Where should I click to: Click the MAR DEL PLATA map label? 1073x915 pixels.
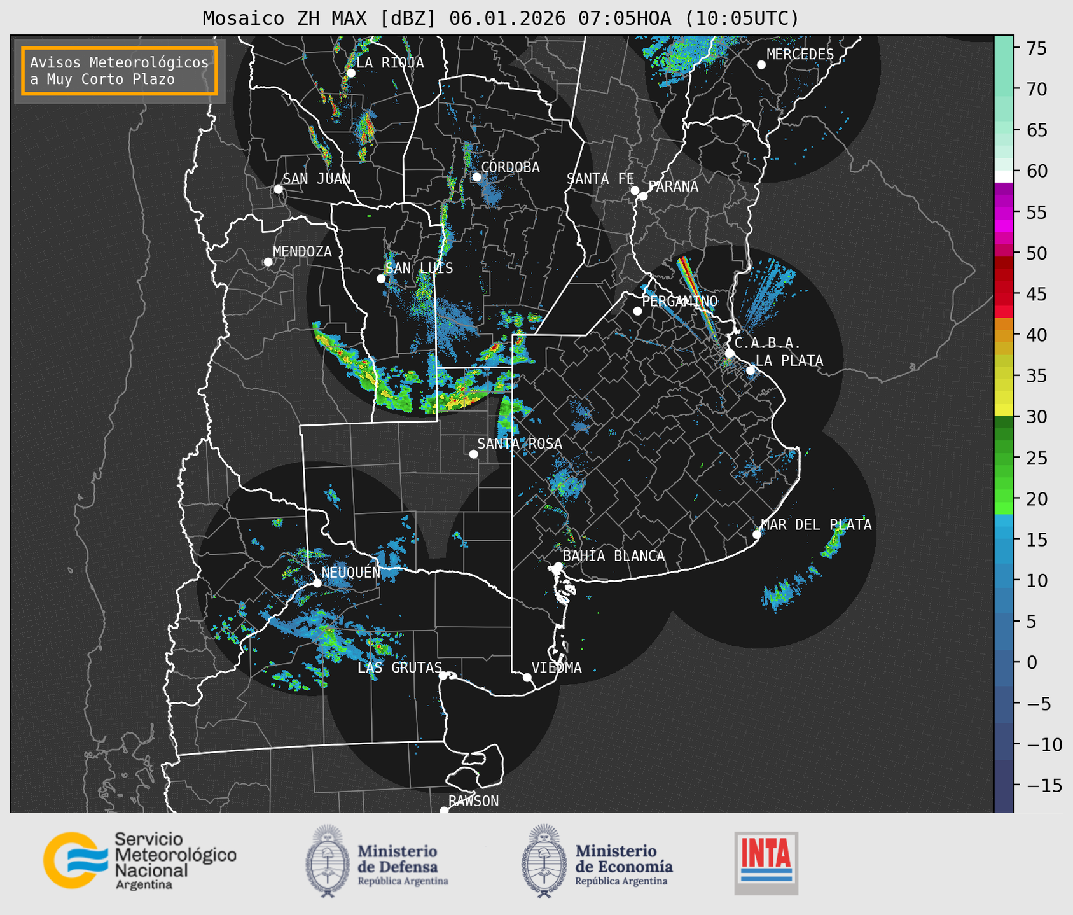click(x=816, y=525)
